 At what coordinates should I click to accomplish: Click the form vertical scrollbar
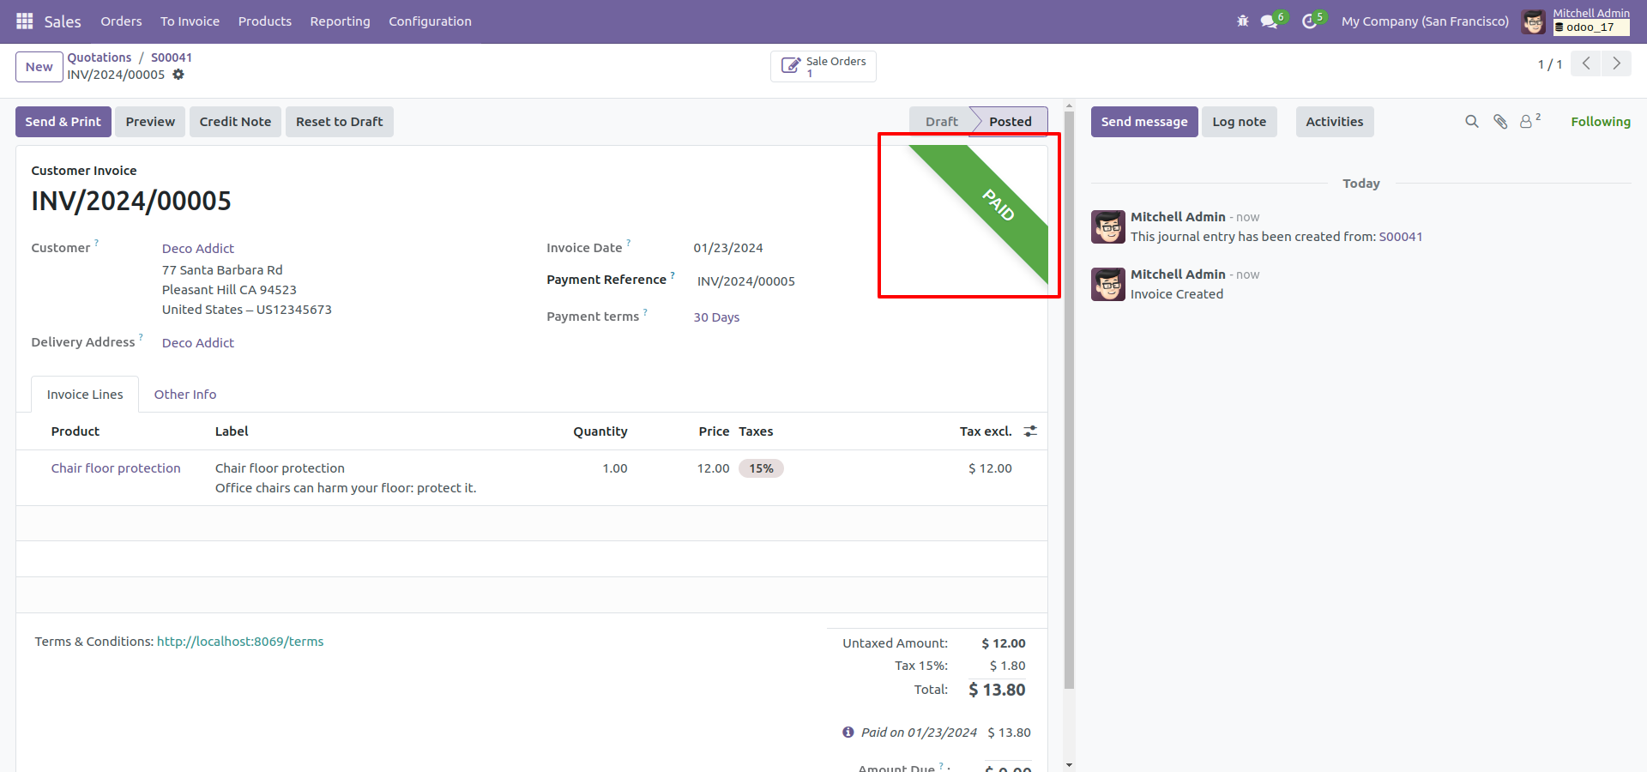(x=1069, y=401)
